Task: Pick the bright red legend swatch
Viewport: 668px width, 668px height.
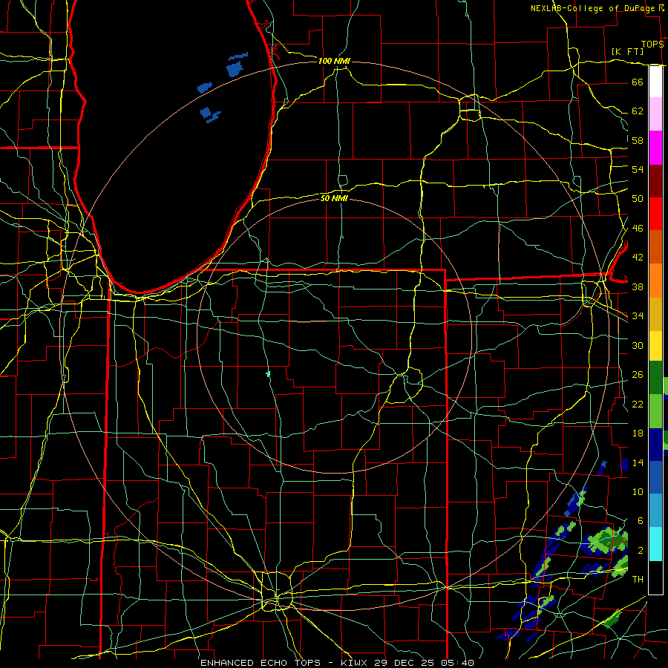Action: pyautogui.click(x=655, y=214)
